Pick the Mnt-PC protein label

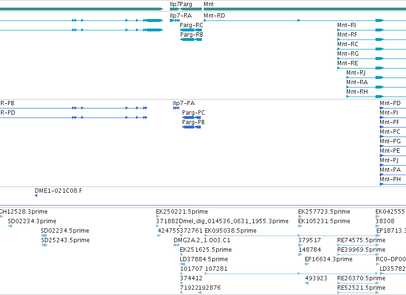coord(390,132)
